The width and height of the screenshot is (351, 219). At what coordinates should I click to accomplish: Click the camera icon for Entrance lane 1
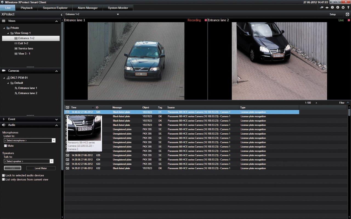[16, 88]
